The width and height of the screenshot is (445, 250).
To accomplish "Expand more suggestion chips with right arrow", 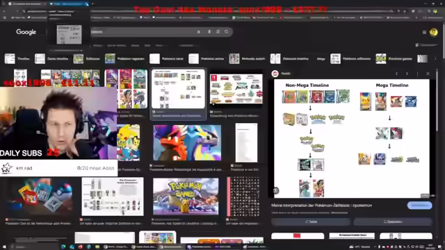I will coord(435,59).
